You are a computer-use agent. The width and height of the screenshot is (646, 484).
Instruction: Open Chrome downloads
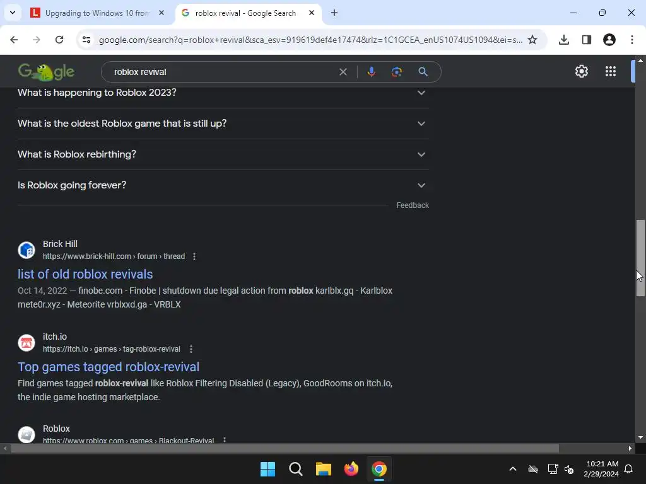click(x=564, y=40)
